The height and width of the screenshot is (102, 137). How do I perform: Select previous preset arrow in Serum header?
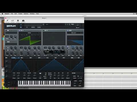[x=65, y=24]
